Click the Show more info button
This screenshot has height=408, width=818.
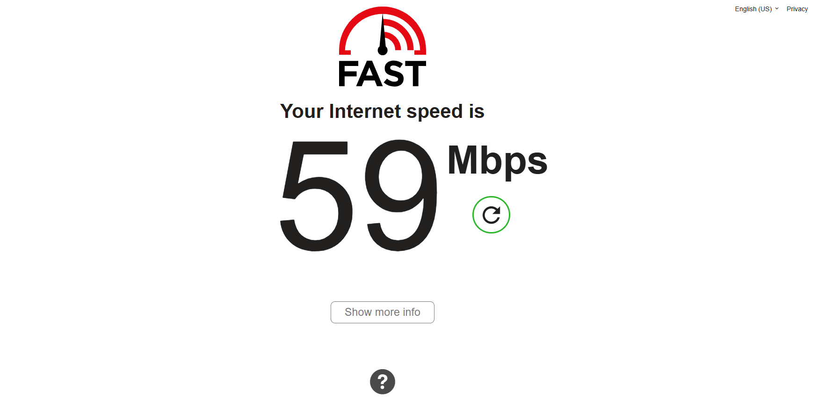(x=383, y=312)
